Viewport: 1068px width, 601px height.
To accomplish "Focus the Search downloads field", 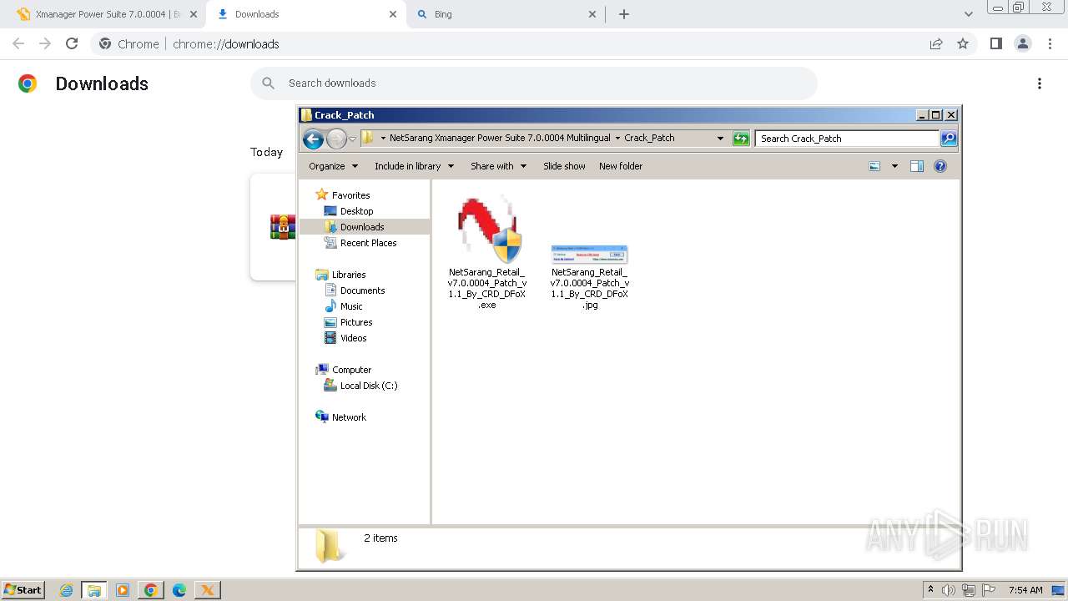I will click(534, 83).
